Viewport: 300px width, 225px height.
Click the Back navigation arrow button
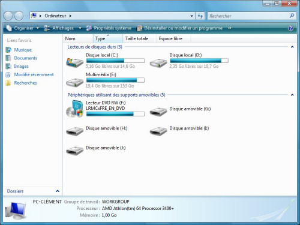point(8,16)
